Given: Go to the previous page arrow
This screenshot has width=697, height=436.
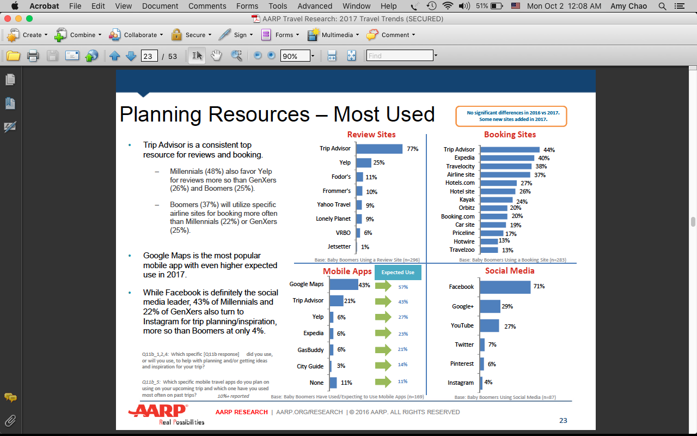Looking at the screenshot, I should click(x=114, y=56).
